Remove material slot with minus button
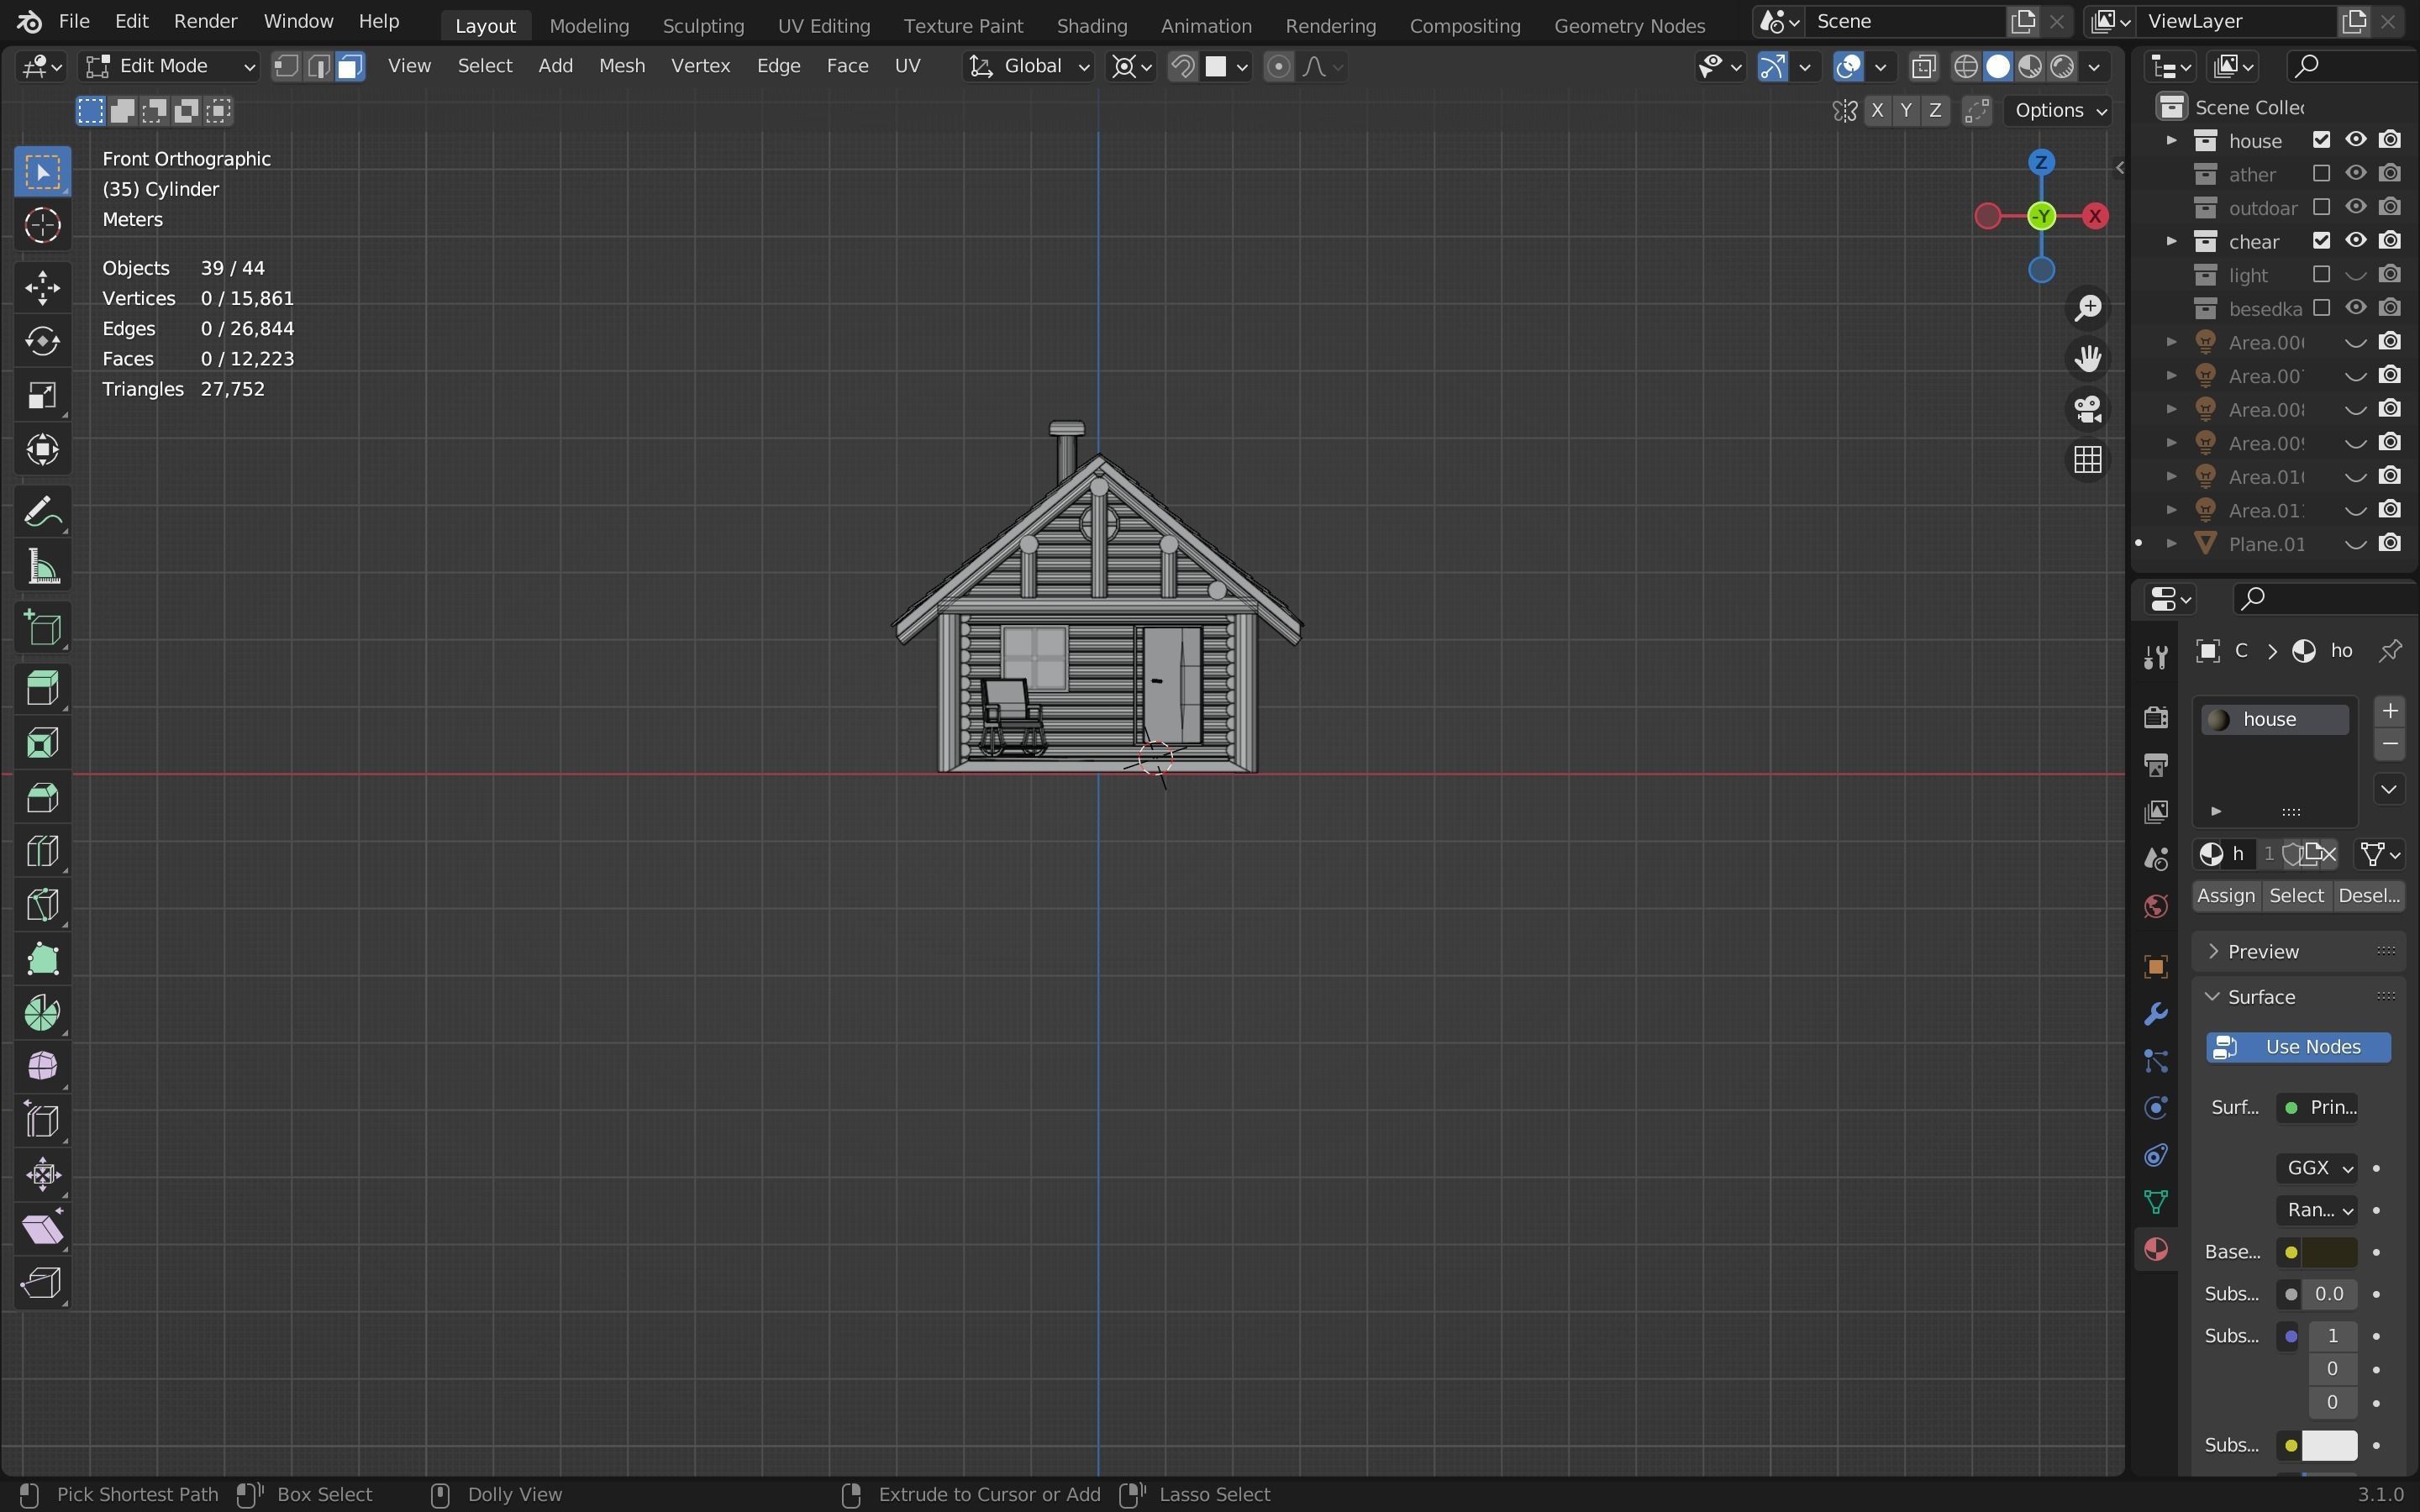This screenshot has width=2420, height=1512. coord(2390,744)
